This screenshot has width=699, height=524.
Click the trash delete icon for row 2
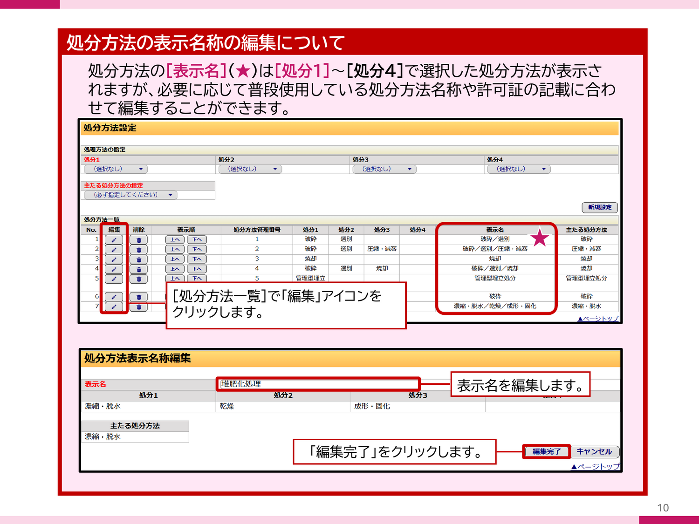tap(138, 250)
